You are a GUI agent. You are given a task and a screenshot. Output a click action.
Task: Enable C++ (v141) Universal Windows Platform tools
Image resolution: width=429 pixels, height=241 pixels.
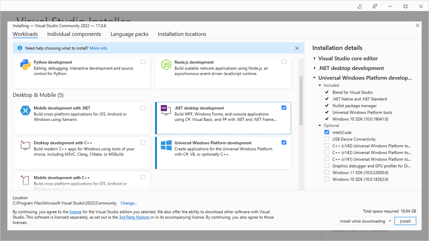327,159
